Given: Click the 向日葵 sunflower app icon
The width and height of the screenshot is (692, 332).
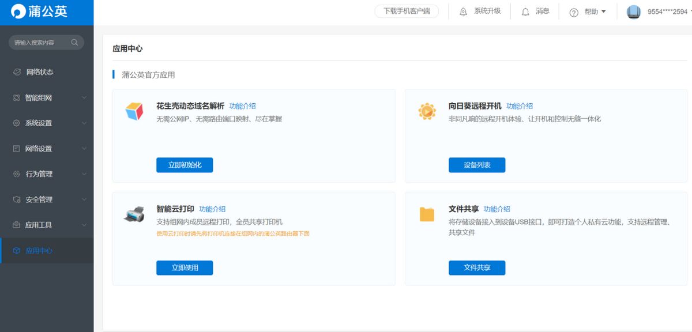Looking at the screenshot, I should (427, 111).
